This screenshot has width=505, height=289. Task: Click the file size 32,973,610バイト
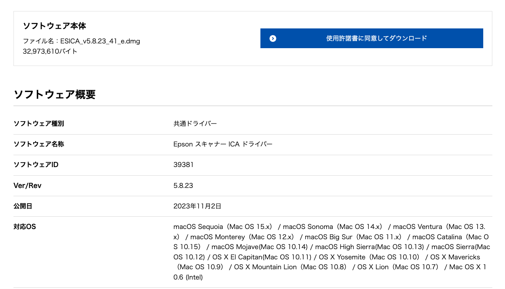tap(50, 51)
